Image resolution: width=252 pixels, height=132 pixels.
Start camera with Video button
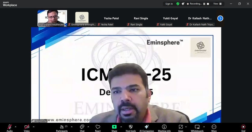coord(27,128)
